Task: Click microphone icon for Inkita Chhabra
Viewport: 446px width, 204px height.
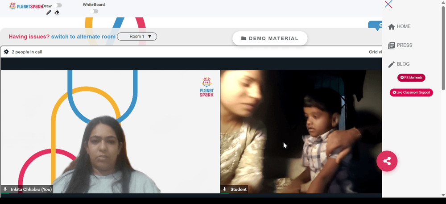Action: pyautogui.click(x=5, y=189)
